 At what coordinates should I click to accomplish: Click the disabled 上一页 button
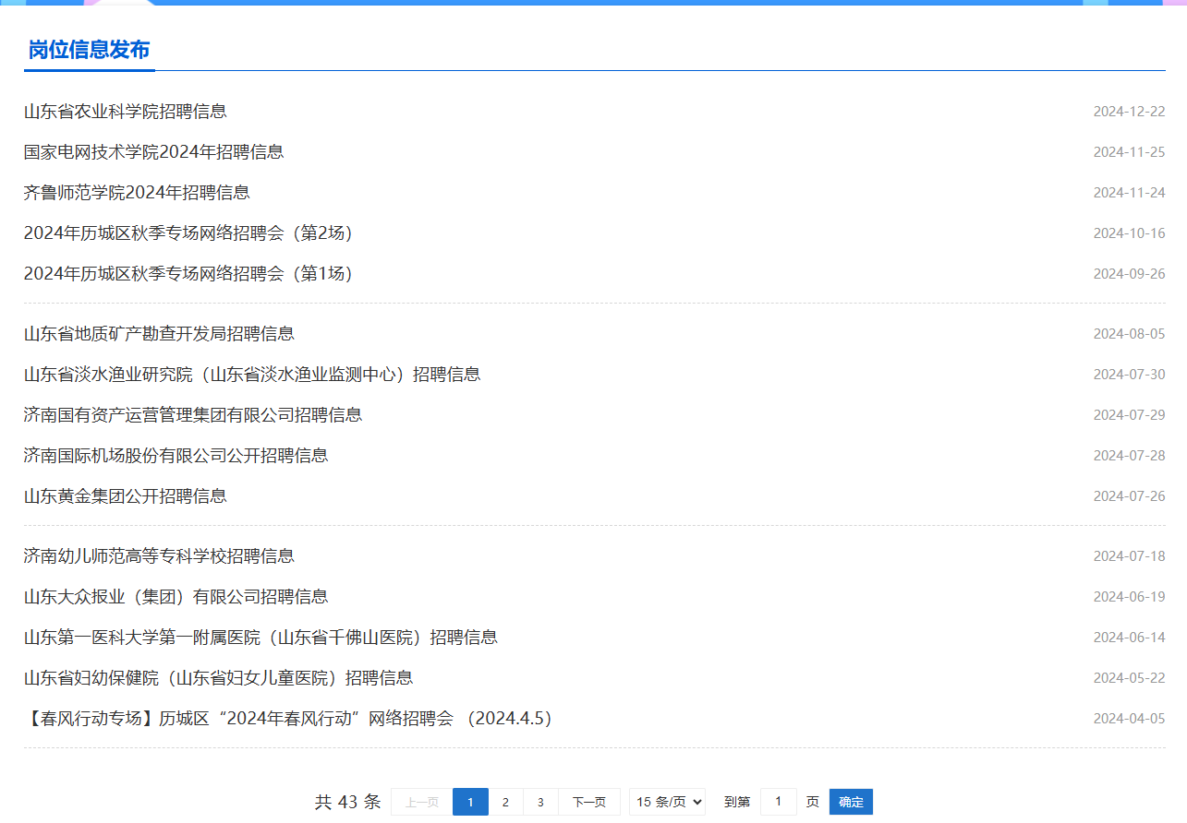tap(422, 803)
